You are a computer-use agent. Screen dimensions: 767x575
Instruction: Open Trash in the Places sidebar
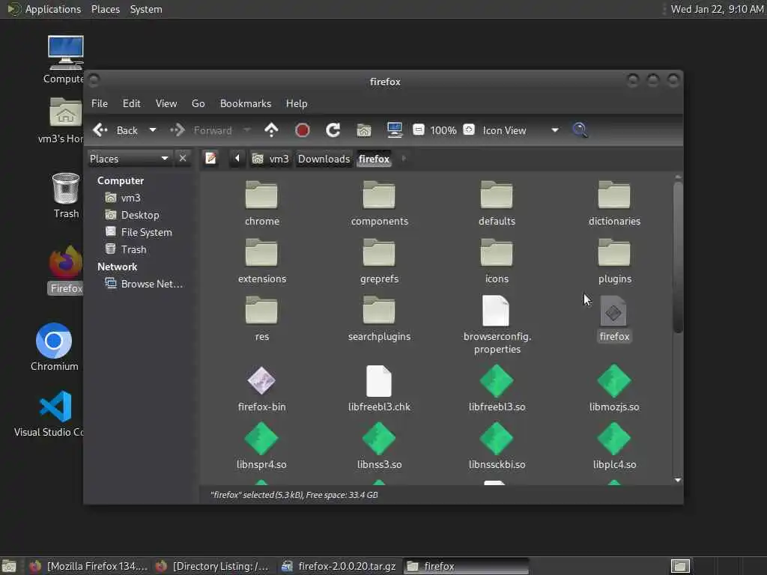coord(126,249)
